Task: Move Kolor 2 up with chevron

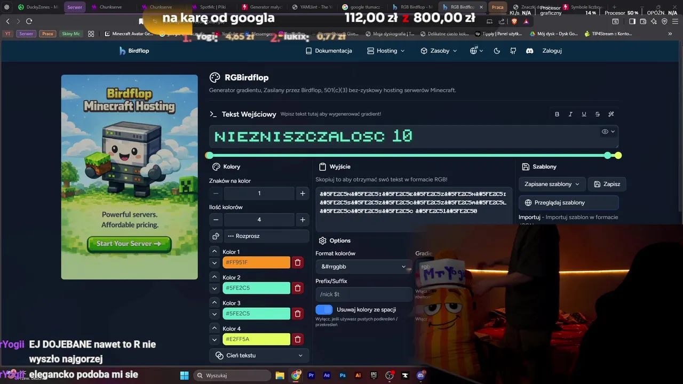Action: tap(215, 277)
